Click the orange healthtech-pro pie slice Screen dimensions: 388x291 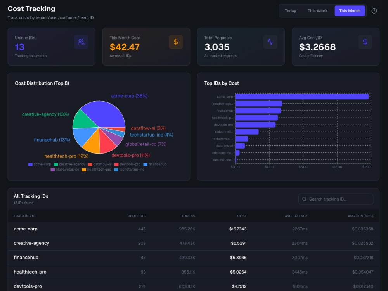pos(92,143)
